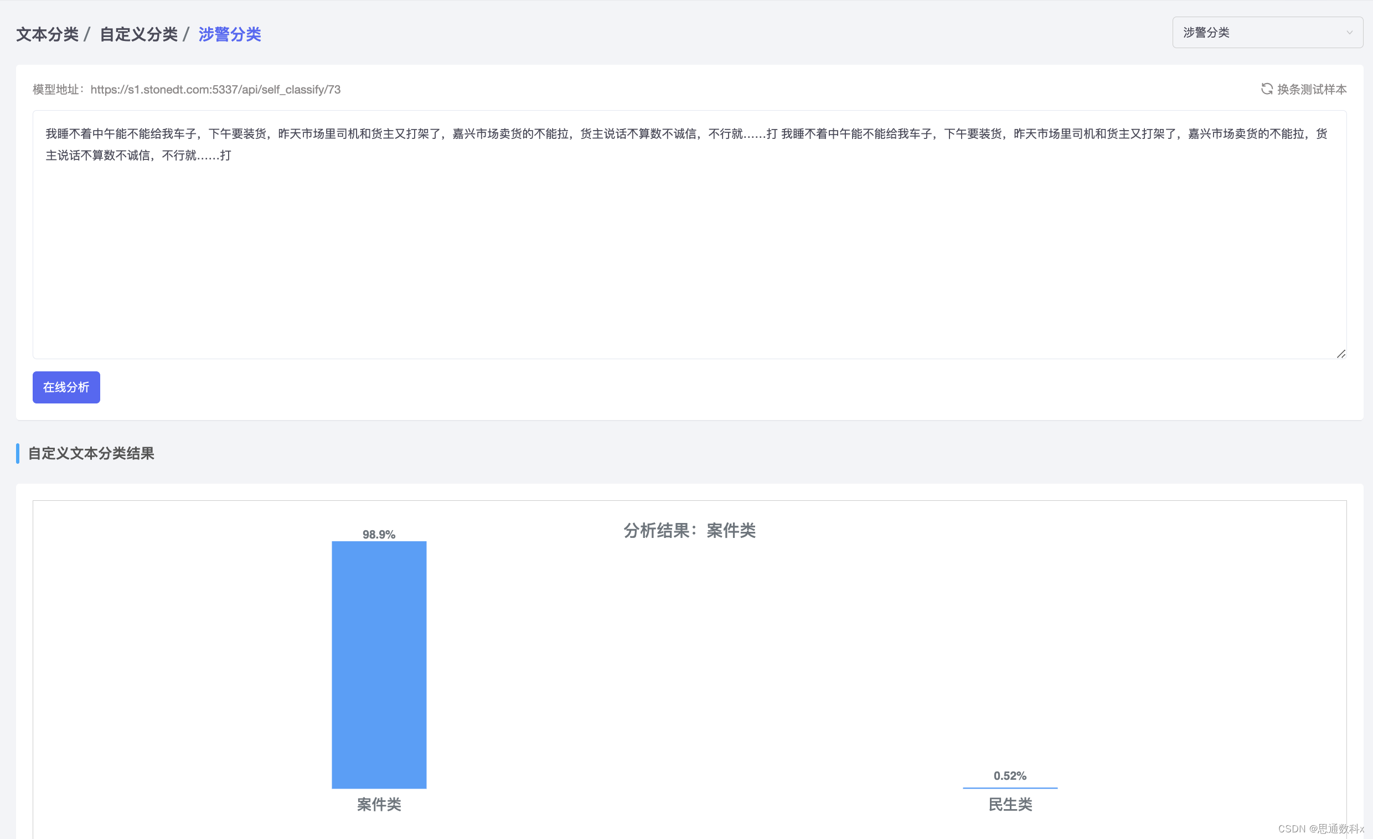Click the 自定义文本分类结果 section heading
The image size is (1373, 839).
tap(91, 453)
